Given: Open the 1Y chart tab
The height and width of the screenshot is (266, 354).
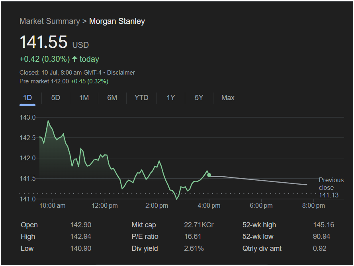Looking at the screenshot, I should coord(171,98).
